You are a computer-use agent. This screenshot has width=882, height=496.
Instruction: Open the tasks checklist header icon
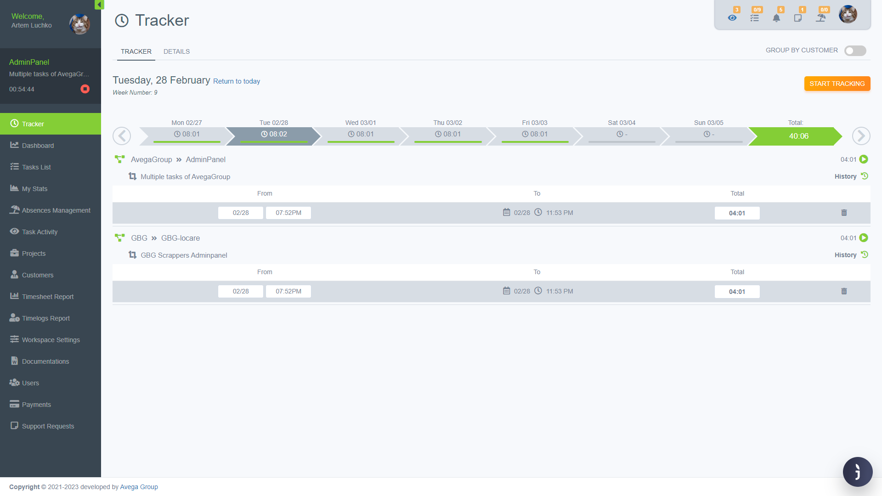pyautogui.click(x=754, y=18)
